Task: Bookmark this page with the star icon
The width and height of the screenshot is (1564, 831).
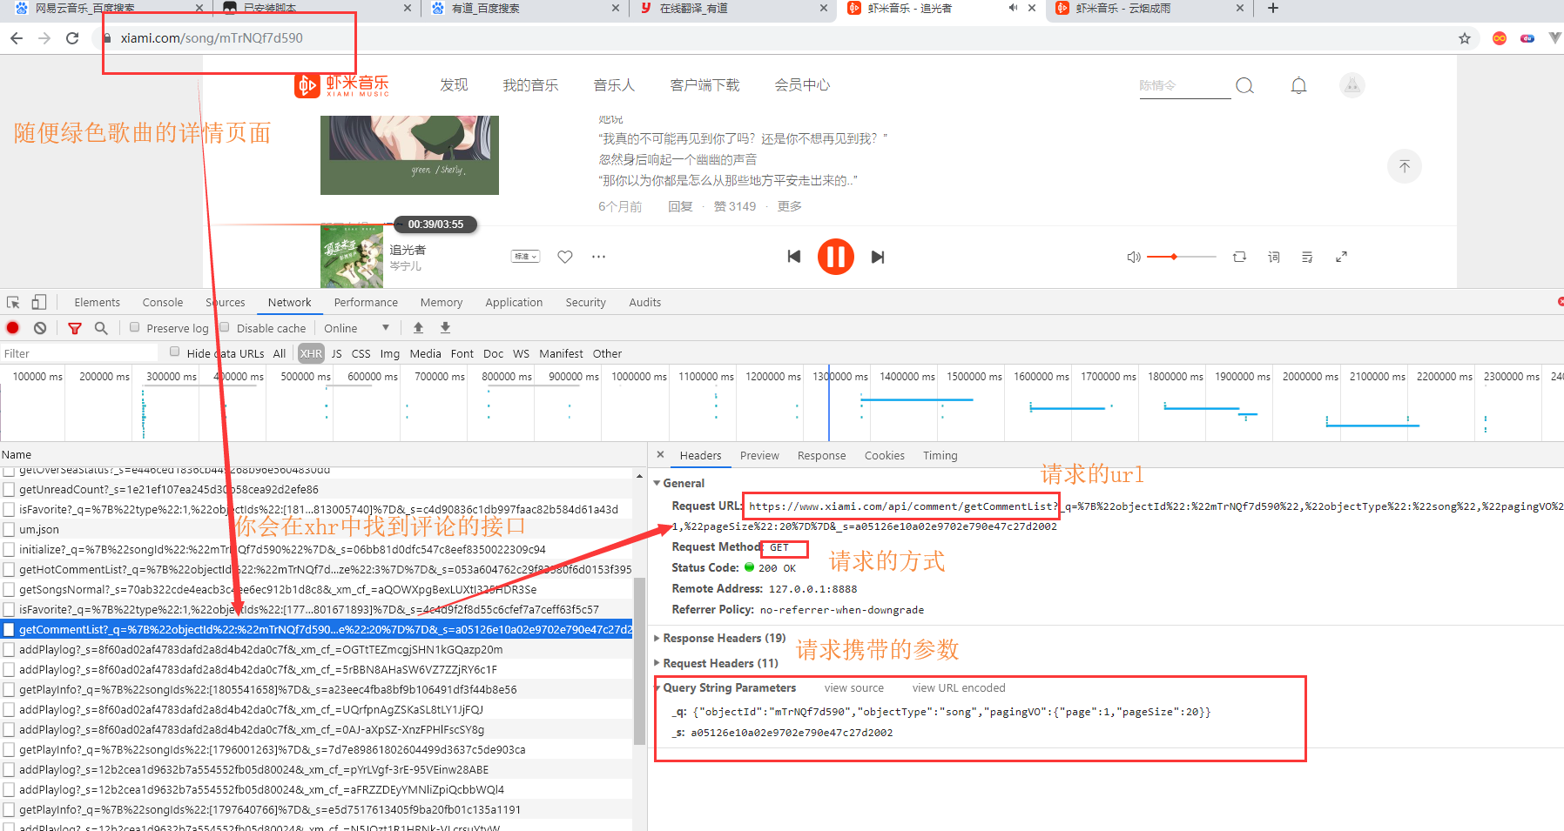Action: click(x=1465, y=38)
